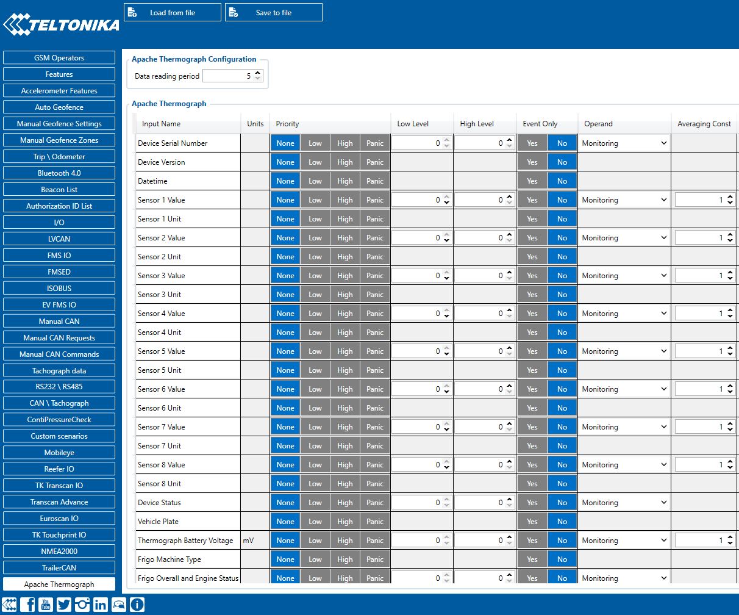This screenshot has height=615, width=739.
Task: Switch to the Tachograph data section
Action: (59, 371)
